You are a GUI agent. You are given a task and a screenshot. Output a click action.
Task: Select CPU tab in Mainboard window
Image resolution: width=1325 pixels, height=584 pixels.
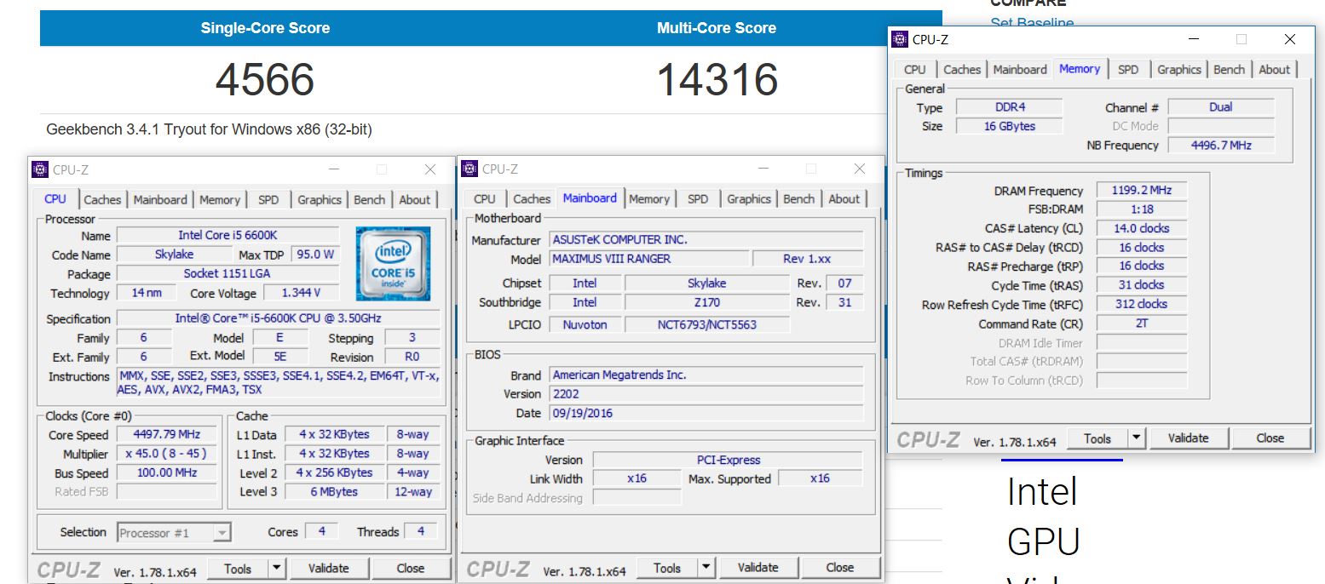(485, 199)
